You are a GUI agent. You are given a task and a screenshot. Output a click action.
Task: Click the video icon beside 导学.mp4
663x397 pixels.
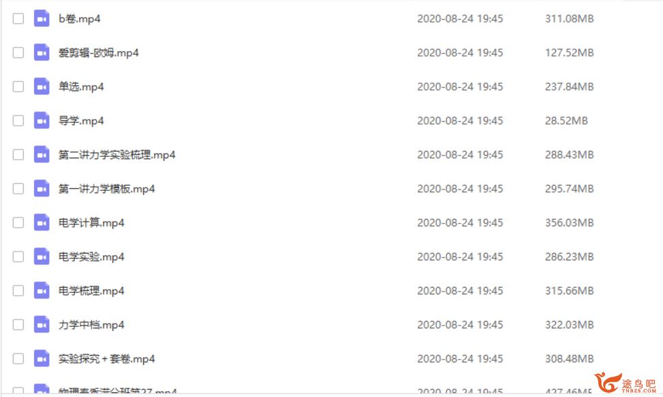tap(42, 120)
